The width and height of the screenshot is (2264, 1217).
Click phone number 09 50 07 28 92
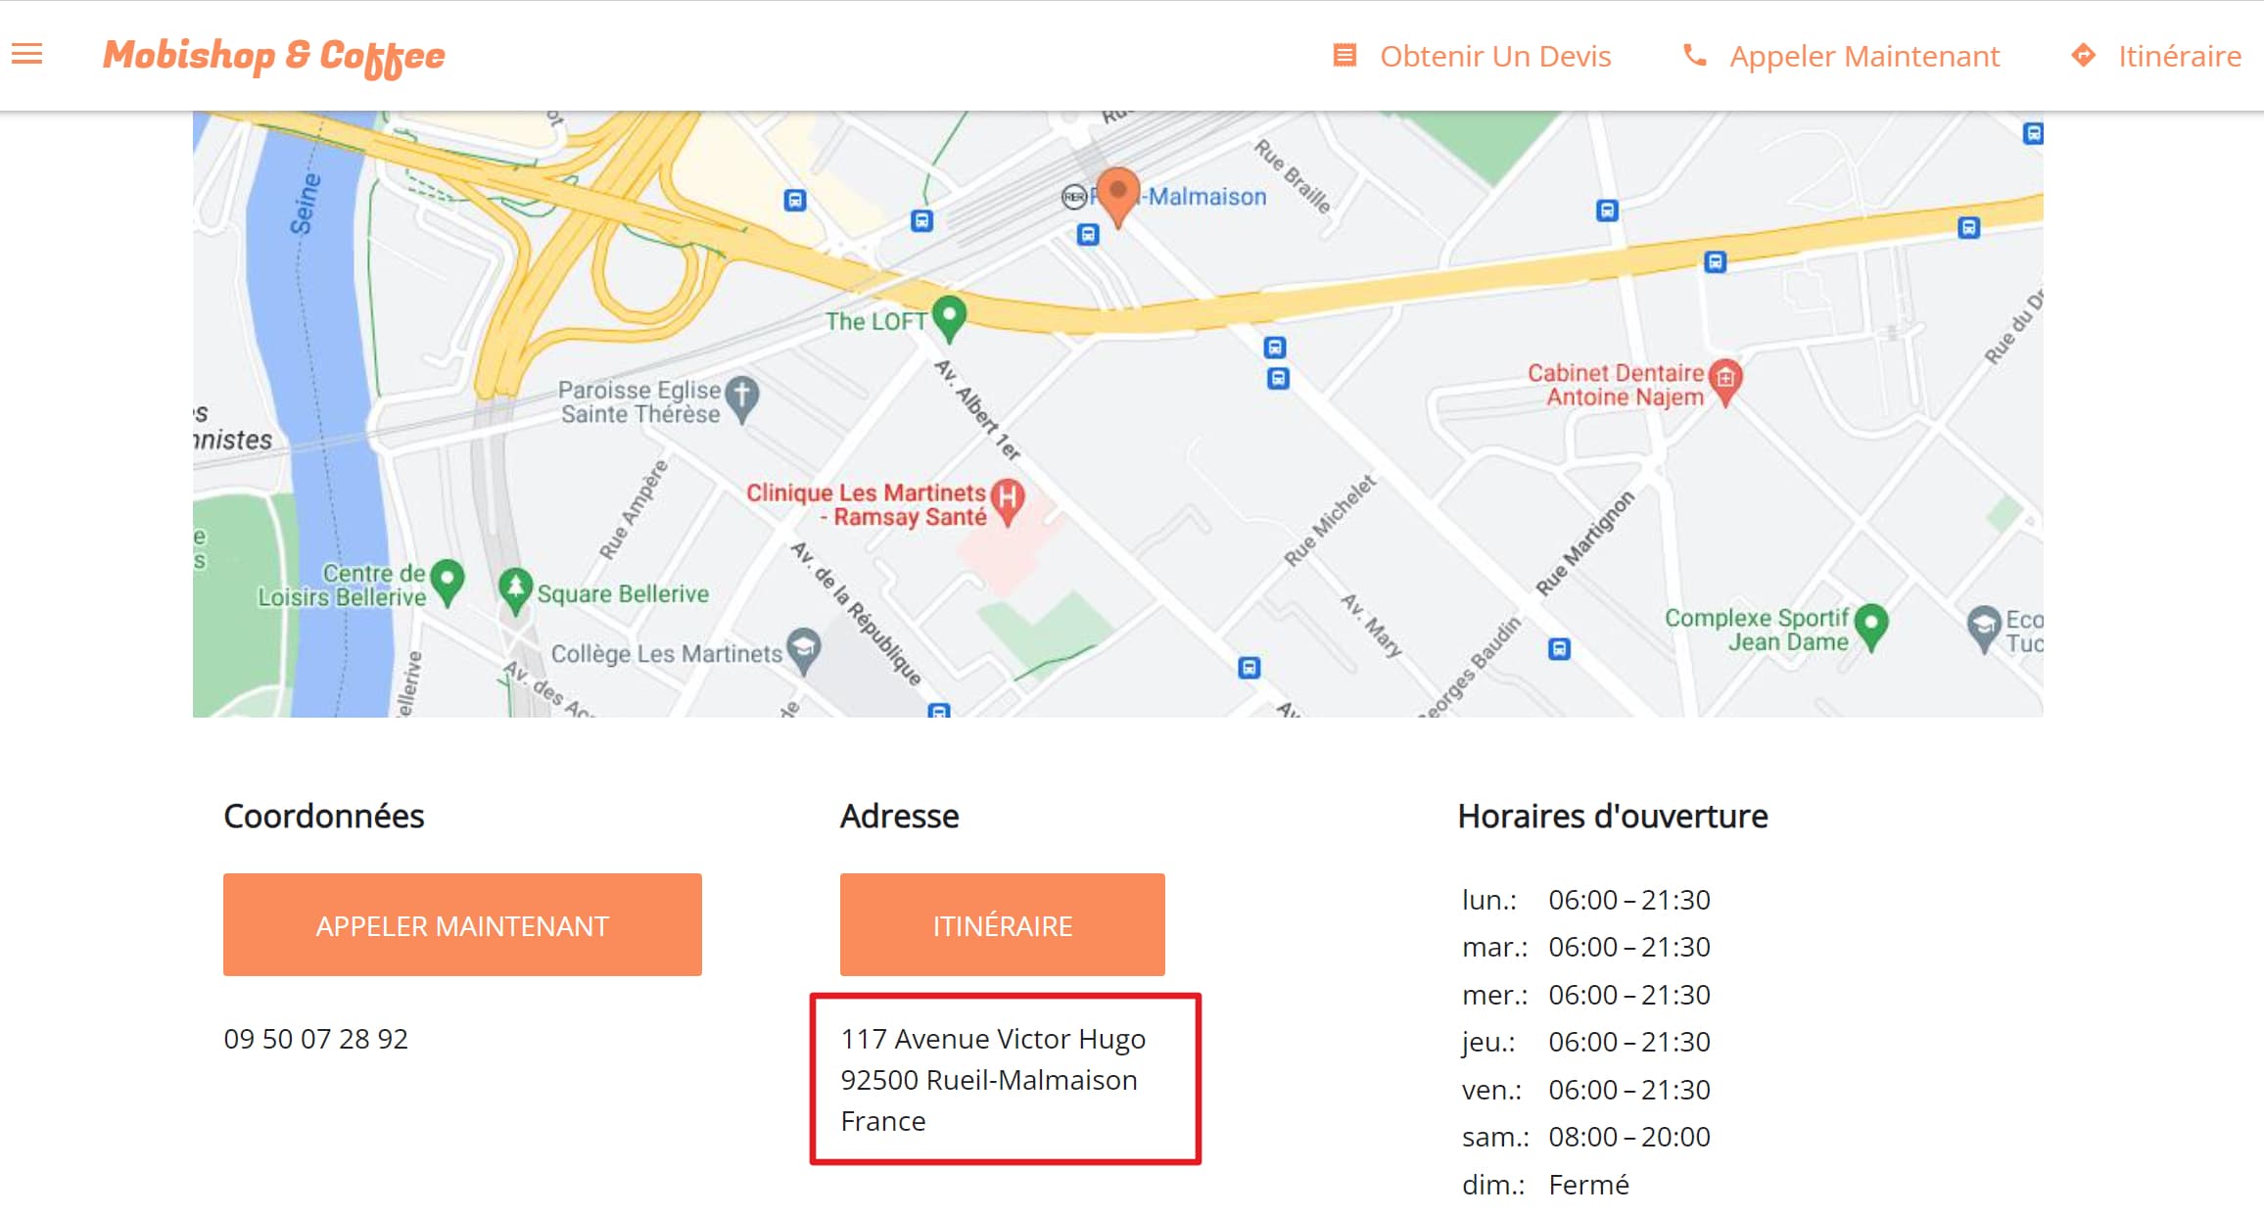315,1038
